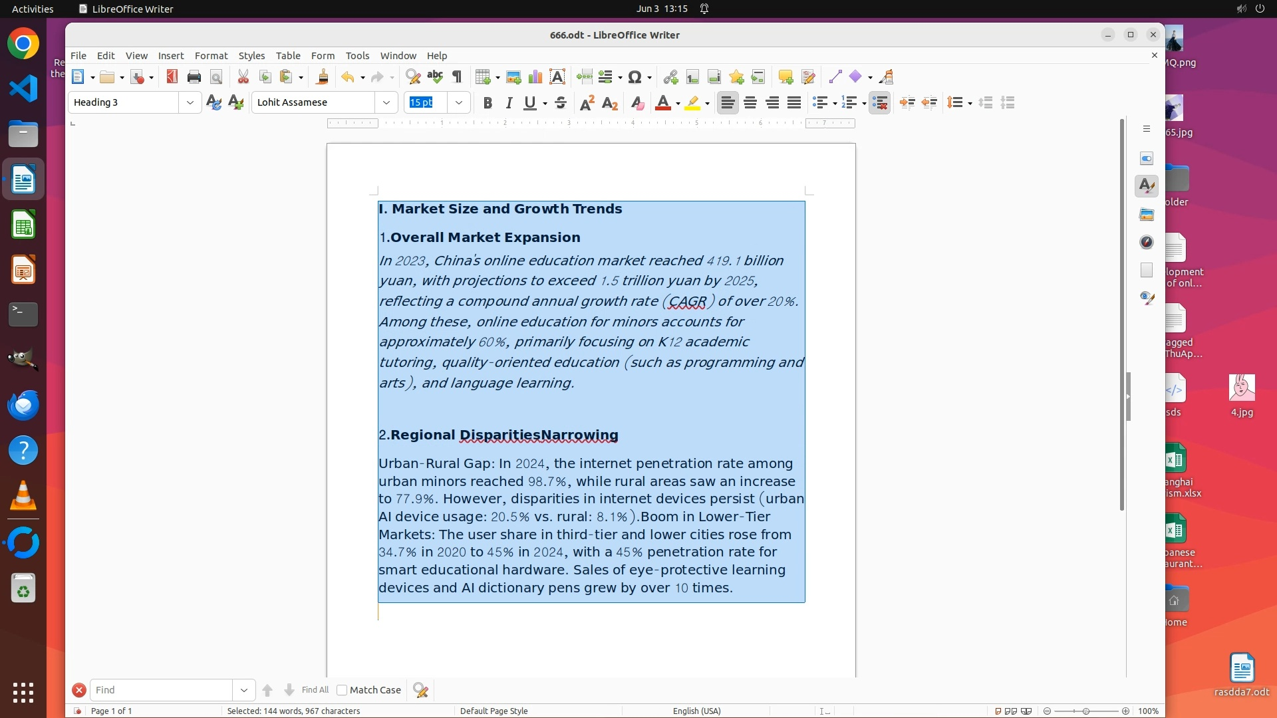Toggle formatting marks pilcrow icon
The height and width of the screenshot is (718, 1277).
[457, 77]
